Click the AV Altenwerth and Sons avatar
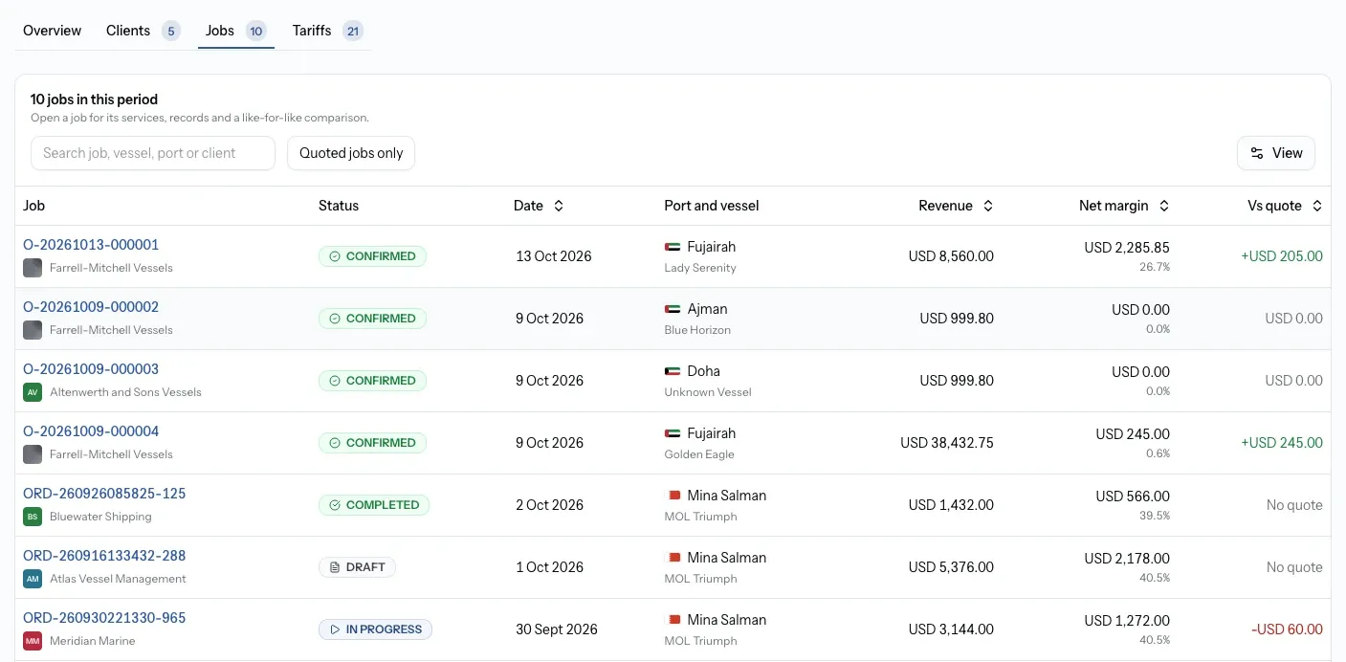Image resolution: width=1346 pixels, height=662 pixels. (x=33, y=392)
